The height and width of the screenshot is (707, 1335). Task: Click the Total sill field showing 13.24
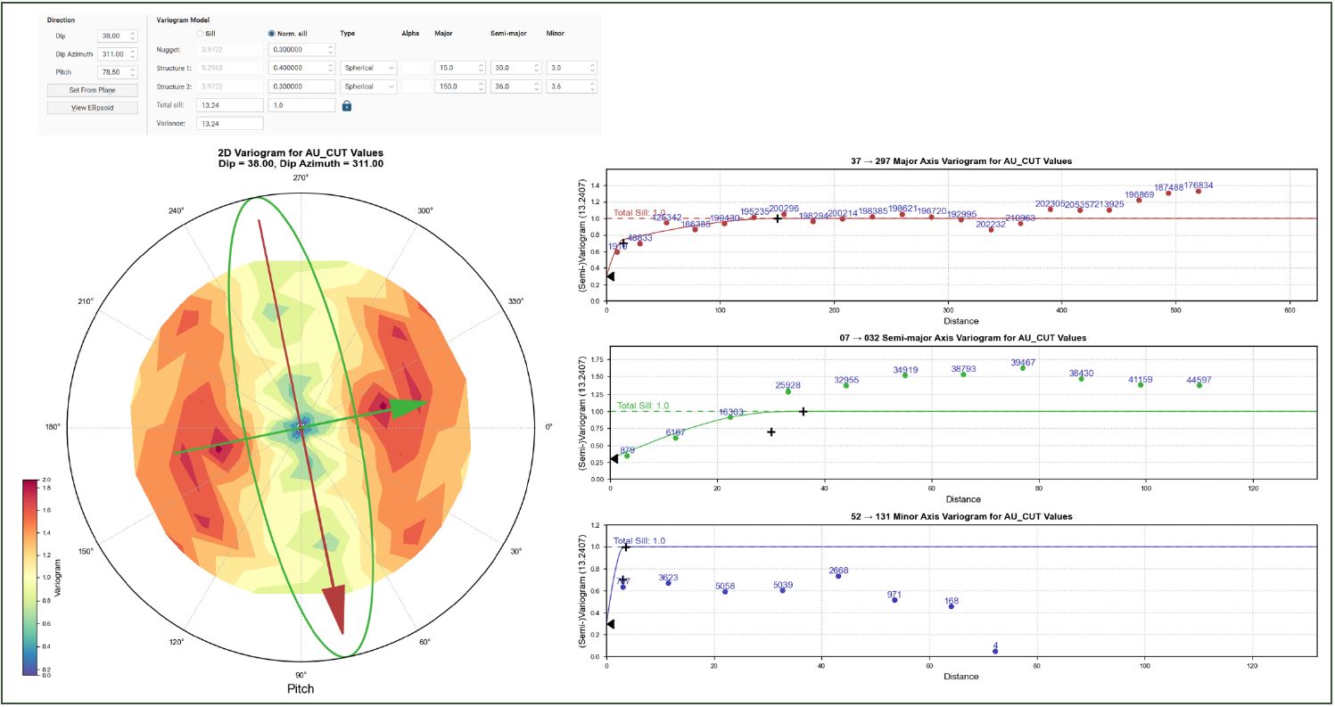(x=229, y=105)
